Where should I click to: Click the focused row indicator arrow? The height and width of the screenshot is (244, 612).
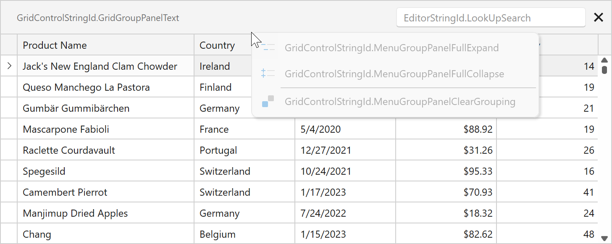coord(9,66)
